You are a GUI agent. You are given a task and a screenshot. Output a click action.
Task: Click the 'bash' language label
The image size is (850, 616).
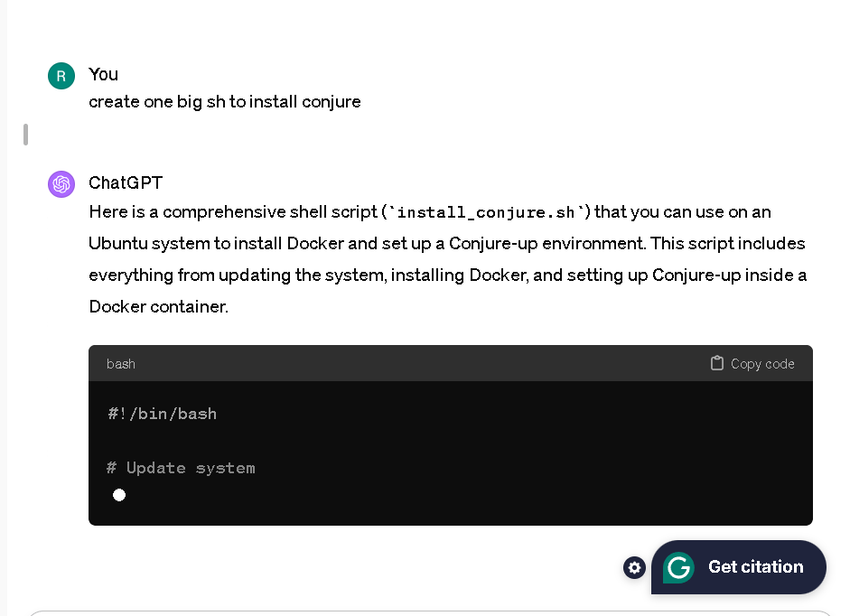[121, 364]
